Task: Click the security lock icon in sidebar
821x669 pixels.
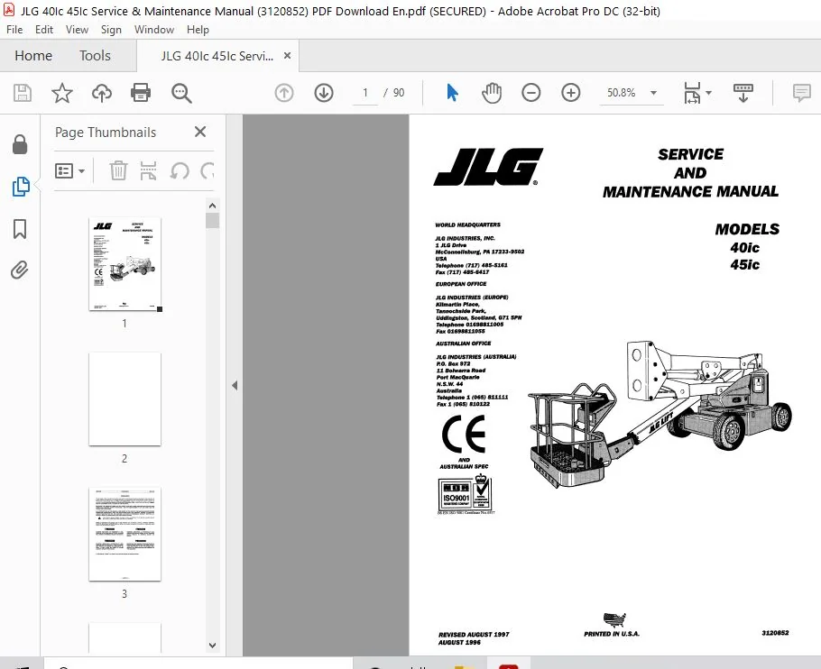Action: (20, 144)
